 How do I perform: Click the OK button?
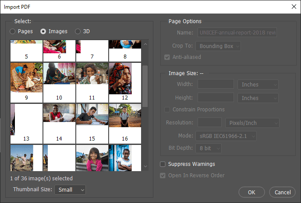[x=251, y=192]
